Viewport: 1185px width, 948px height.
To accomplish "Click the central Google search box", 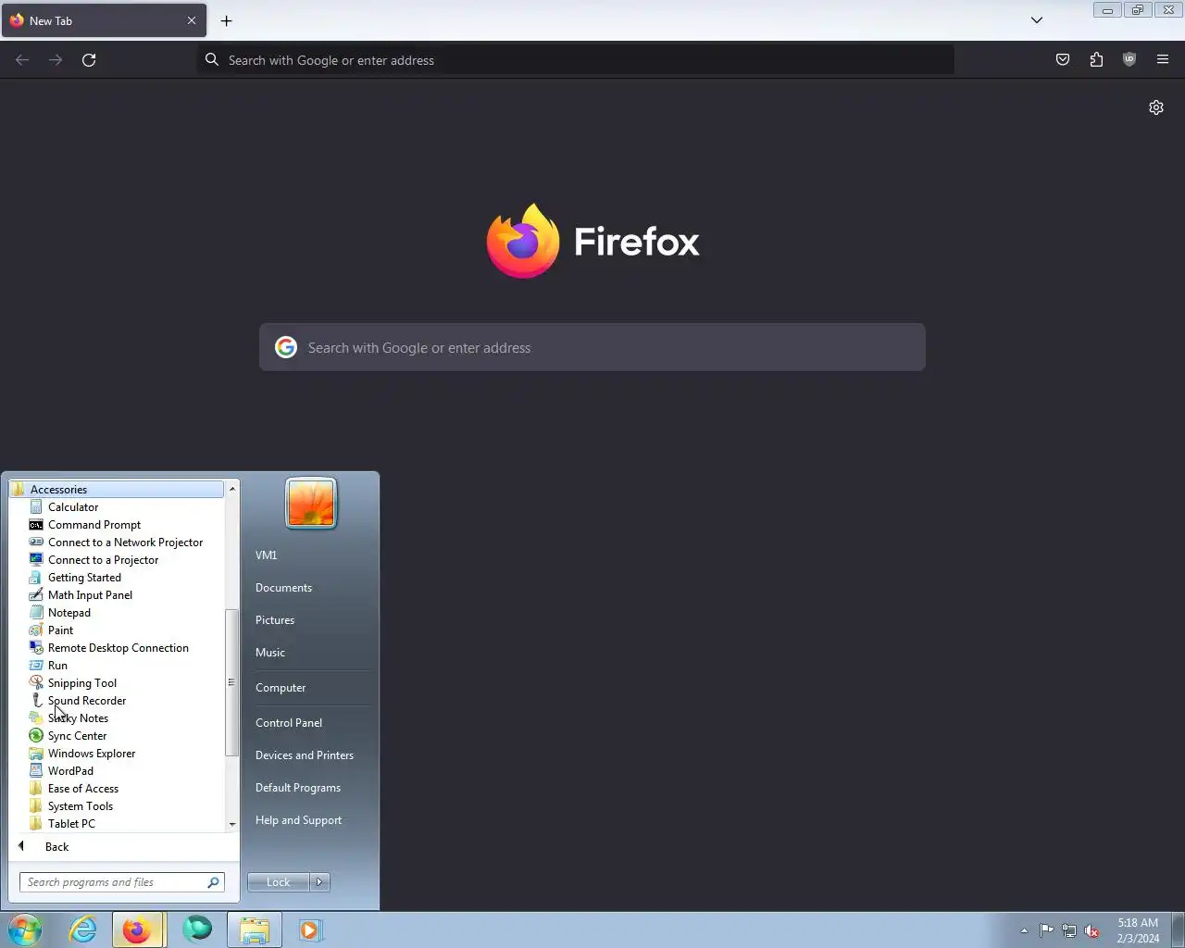I will pos(592,347).
